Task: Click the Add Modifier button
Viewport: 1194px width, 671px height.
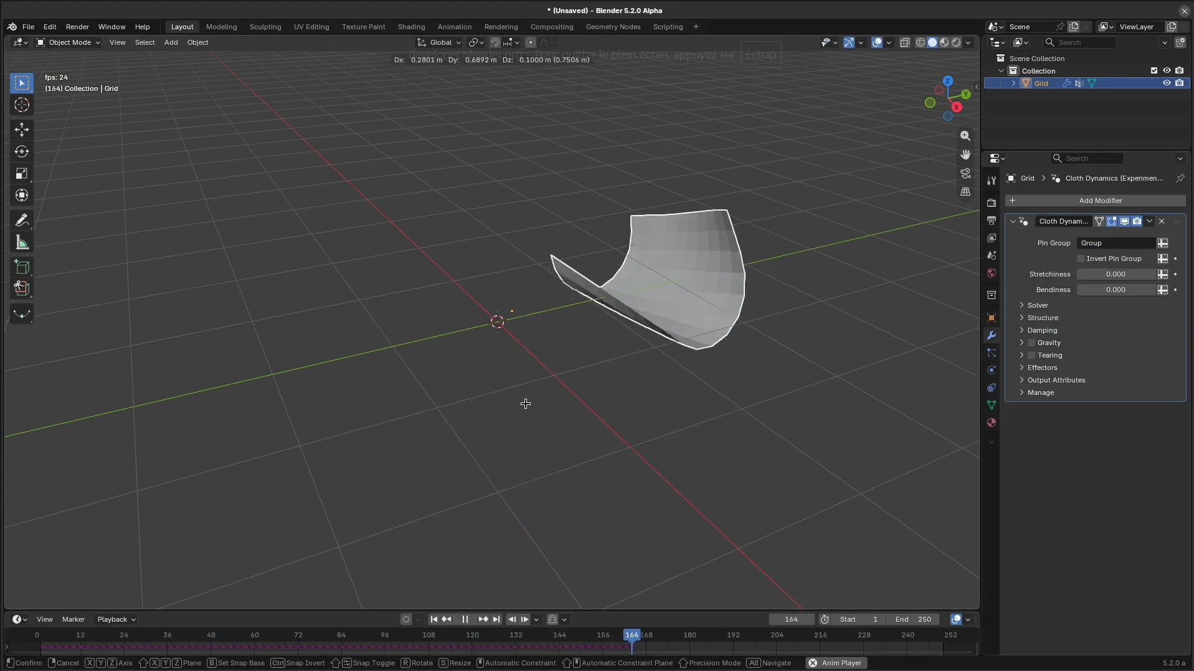Action: [1096, 201]
